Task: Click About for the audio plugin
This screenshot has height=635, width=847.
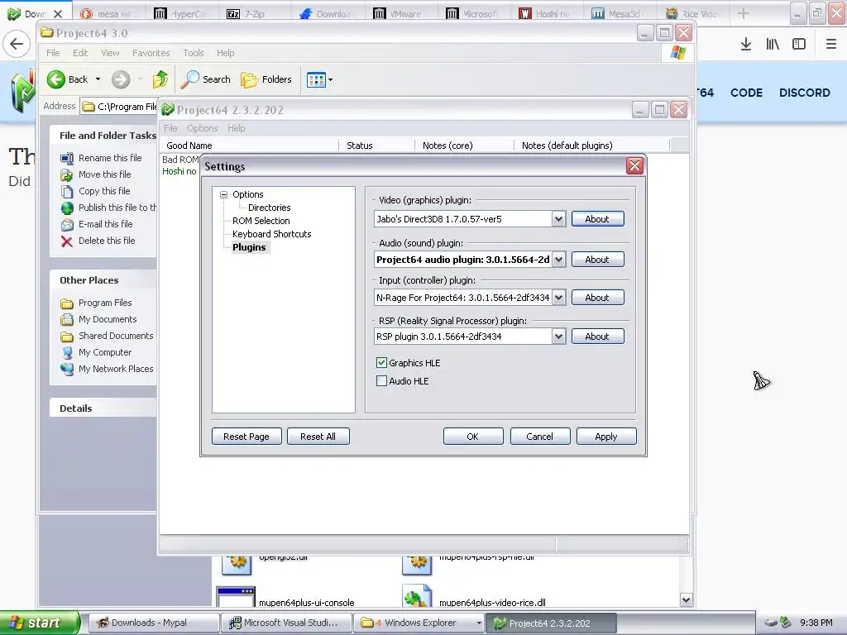Action: pyautogui.click(x=597, y=260)
